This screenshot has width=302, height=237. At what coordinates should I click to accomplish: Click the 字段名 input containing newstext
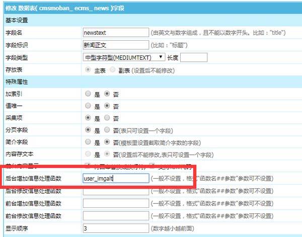pos(116,33)
